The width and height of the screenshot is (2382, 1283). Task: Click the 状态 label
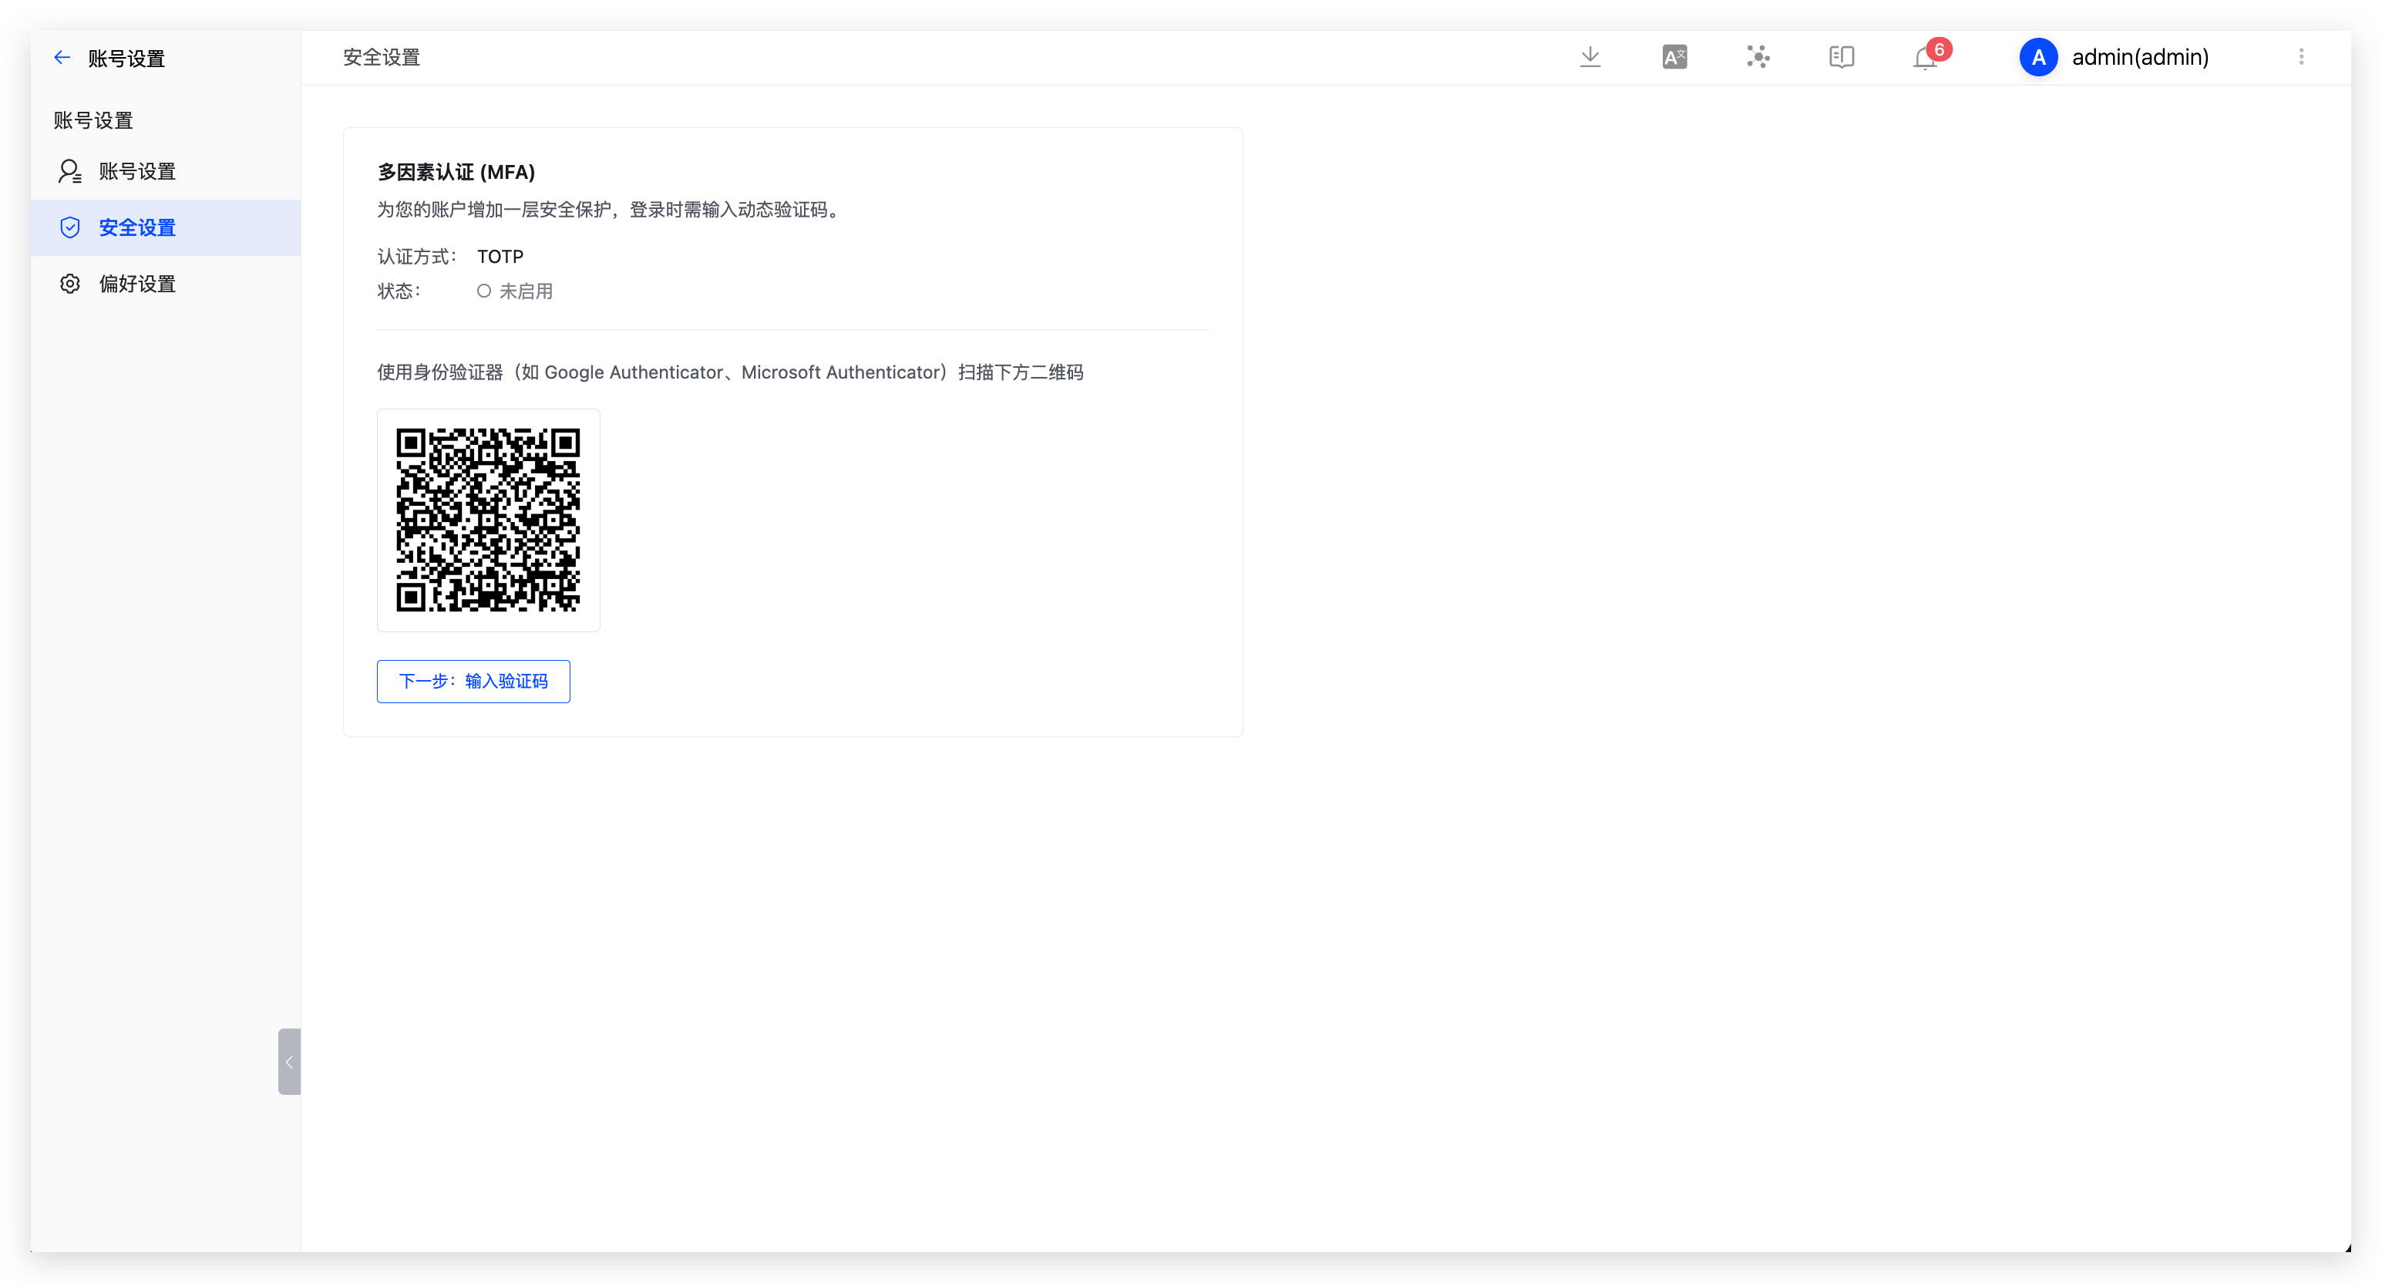(399, 291)
